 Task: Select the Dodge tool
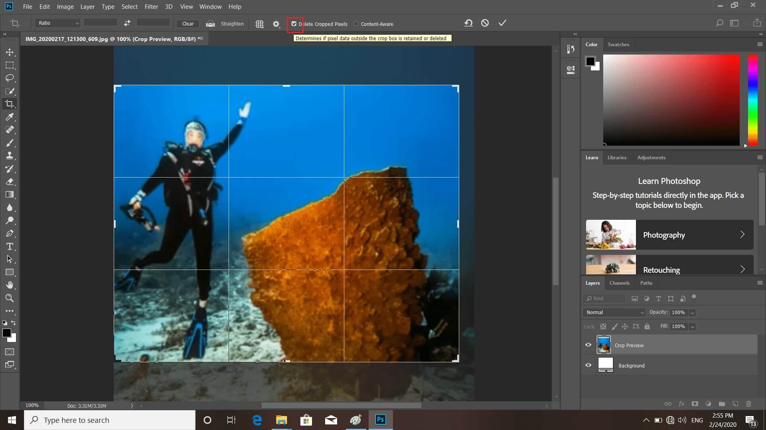click(10, 220)
